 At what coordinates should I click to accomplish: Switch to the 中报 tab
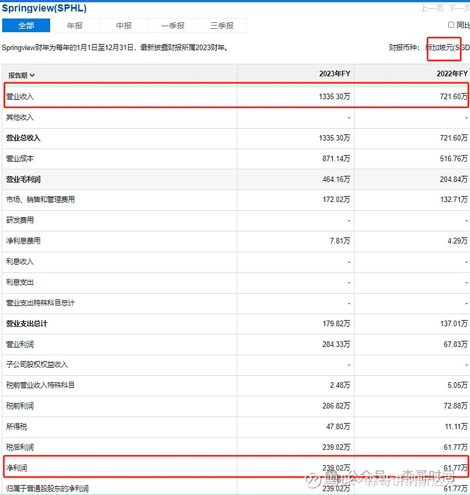pos(123,25)
